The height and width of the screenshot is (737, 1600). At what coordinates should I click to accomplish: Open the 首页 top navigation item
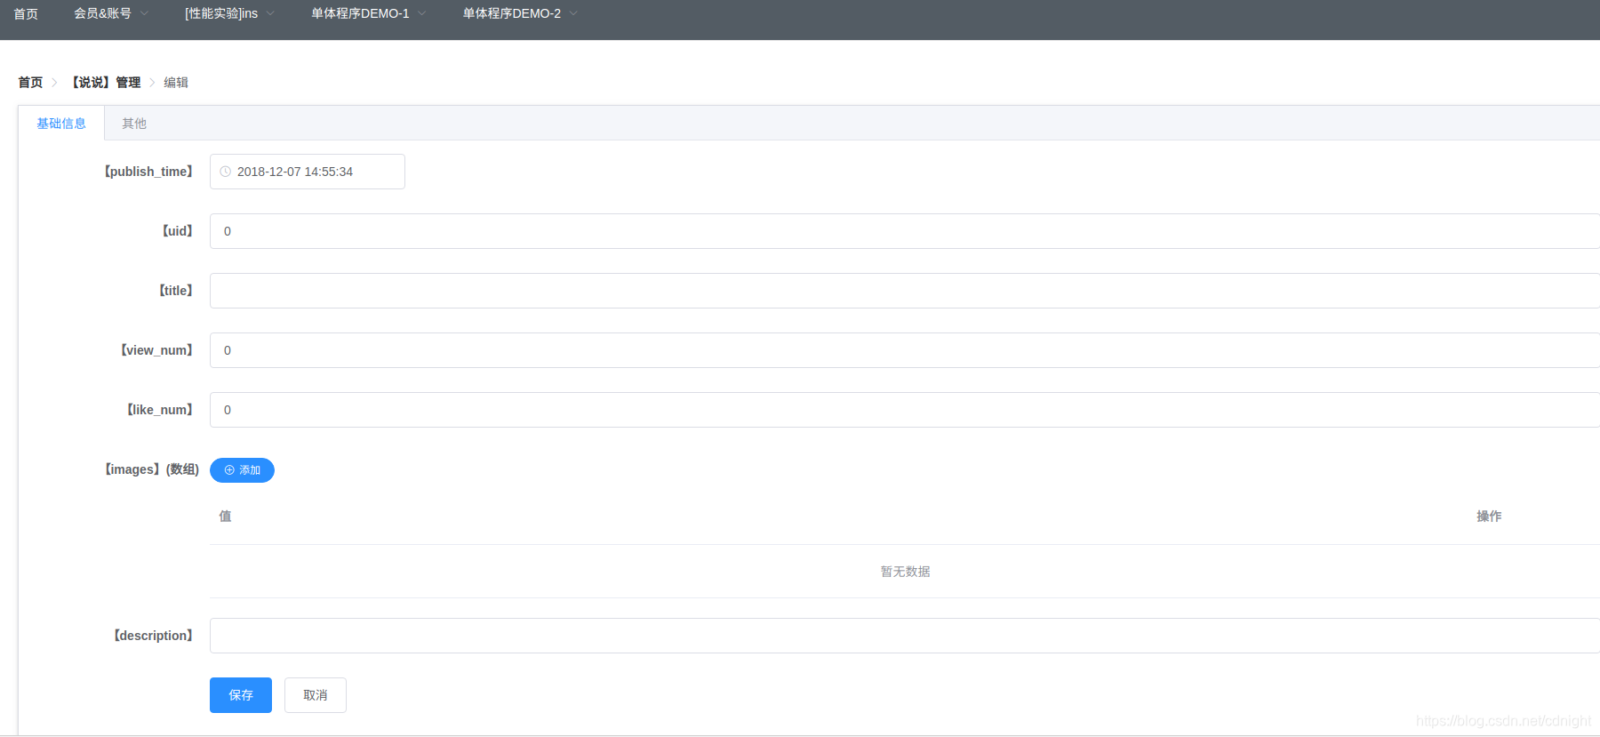[x=26, y=13]
